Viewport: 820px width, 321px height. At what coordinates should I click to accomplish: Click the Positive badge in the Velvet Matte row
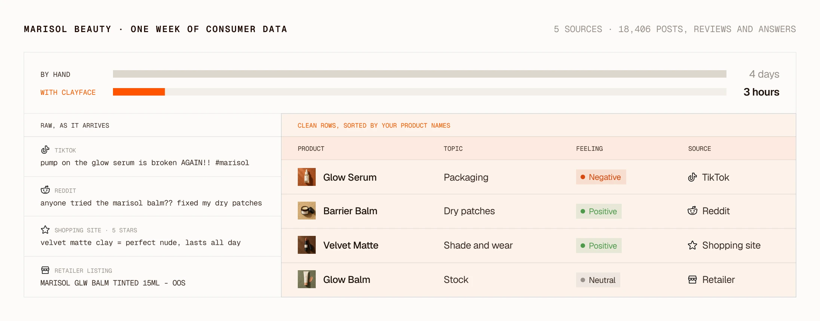pos(599,246)
